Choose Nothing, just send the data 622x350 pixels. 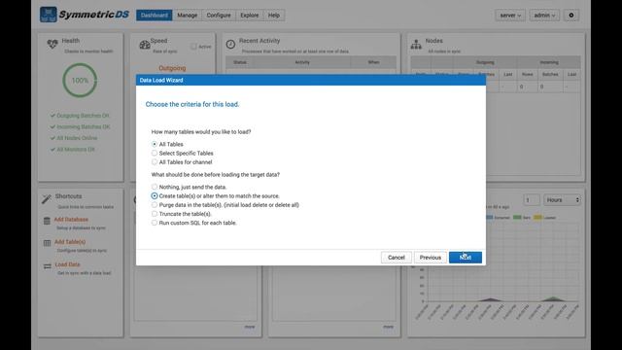pyautogui.click(x=155, y=187)
